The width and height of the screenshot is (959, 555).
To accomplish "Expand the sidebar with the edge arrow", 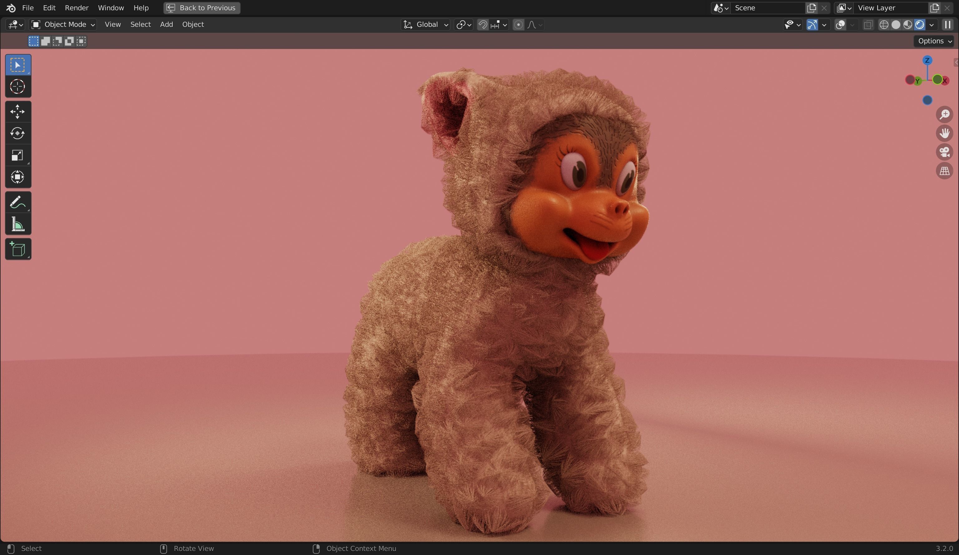I will pos(956,63).
